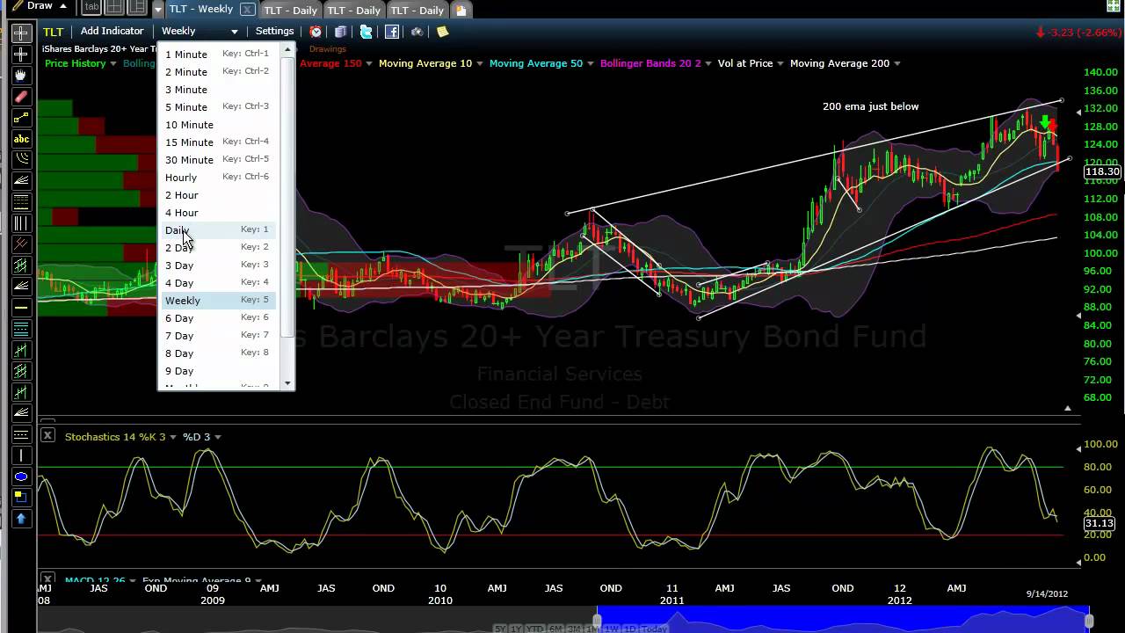This screenshot has height=633, width=1125.
Task: Select the yellow rectangle drawing tool
Action: coord(21,498)
